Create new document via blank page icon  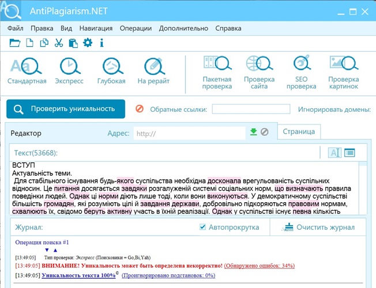tap(29, 43)
